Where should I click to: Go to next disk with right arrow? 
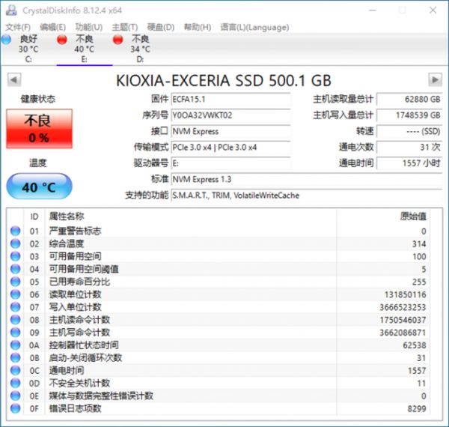435,79
